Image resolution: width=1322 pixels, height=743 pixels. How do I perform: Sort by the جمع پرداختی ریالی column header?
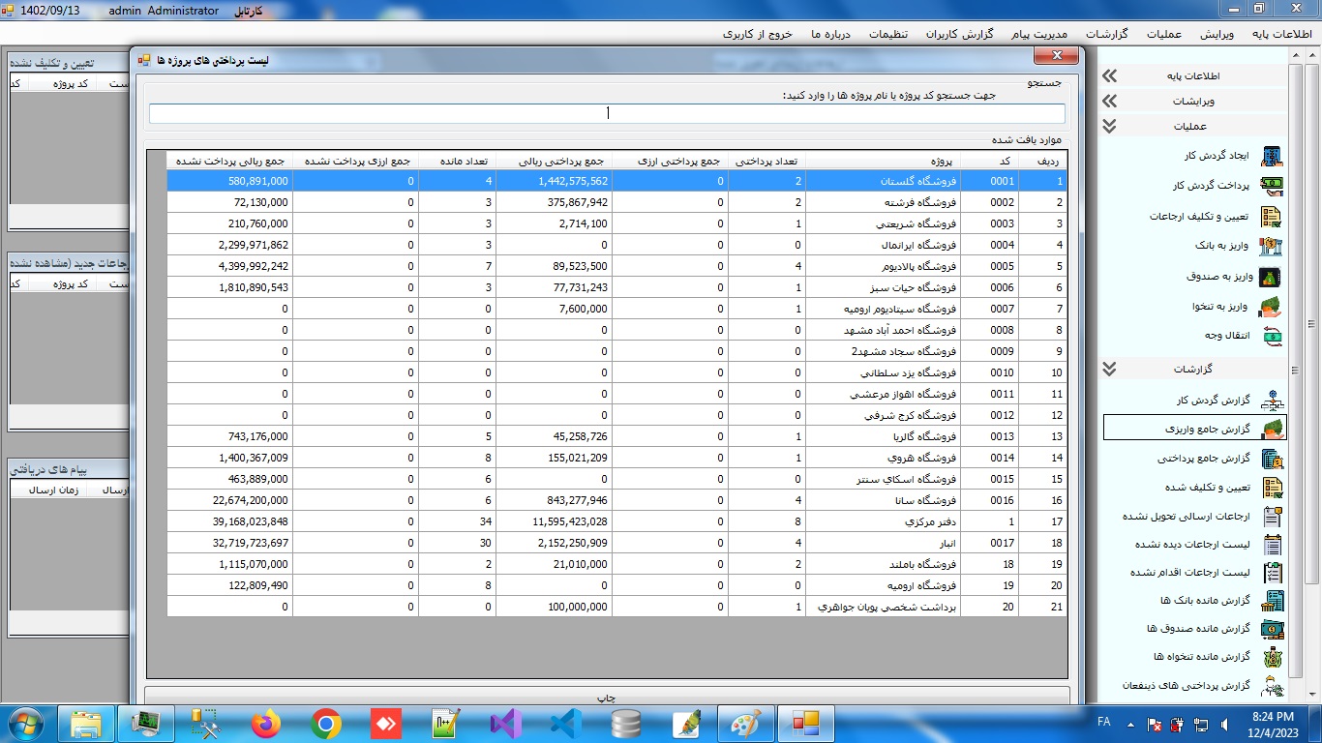coord(554,161)
